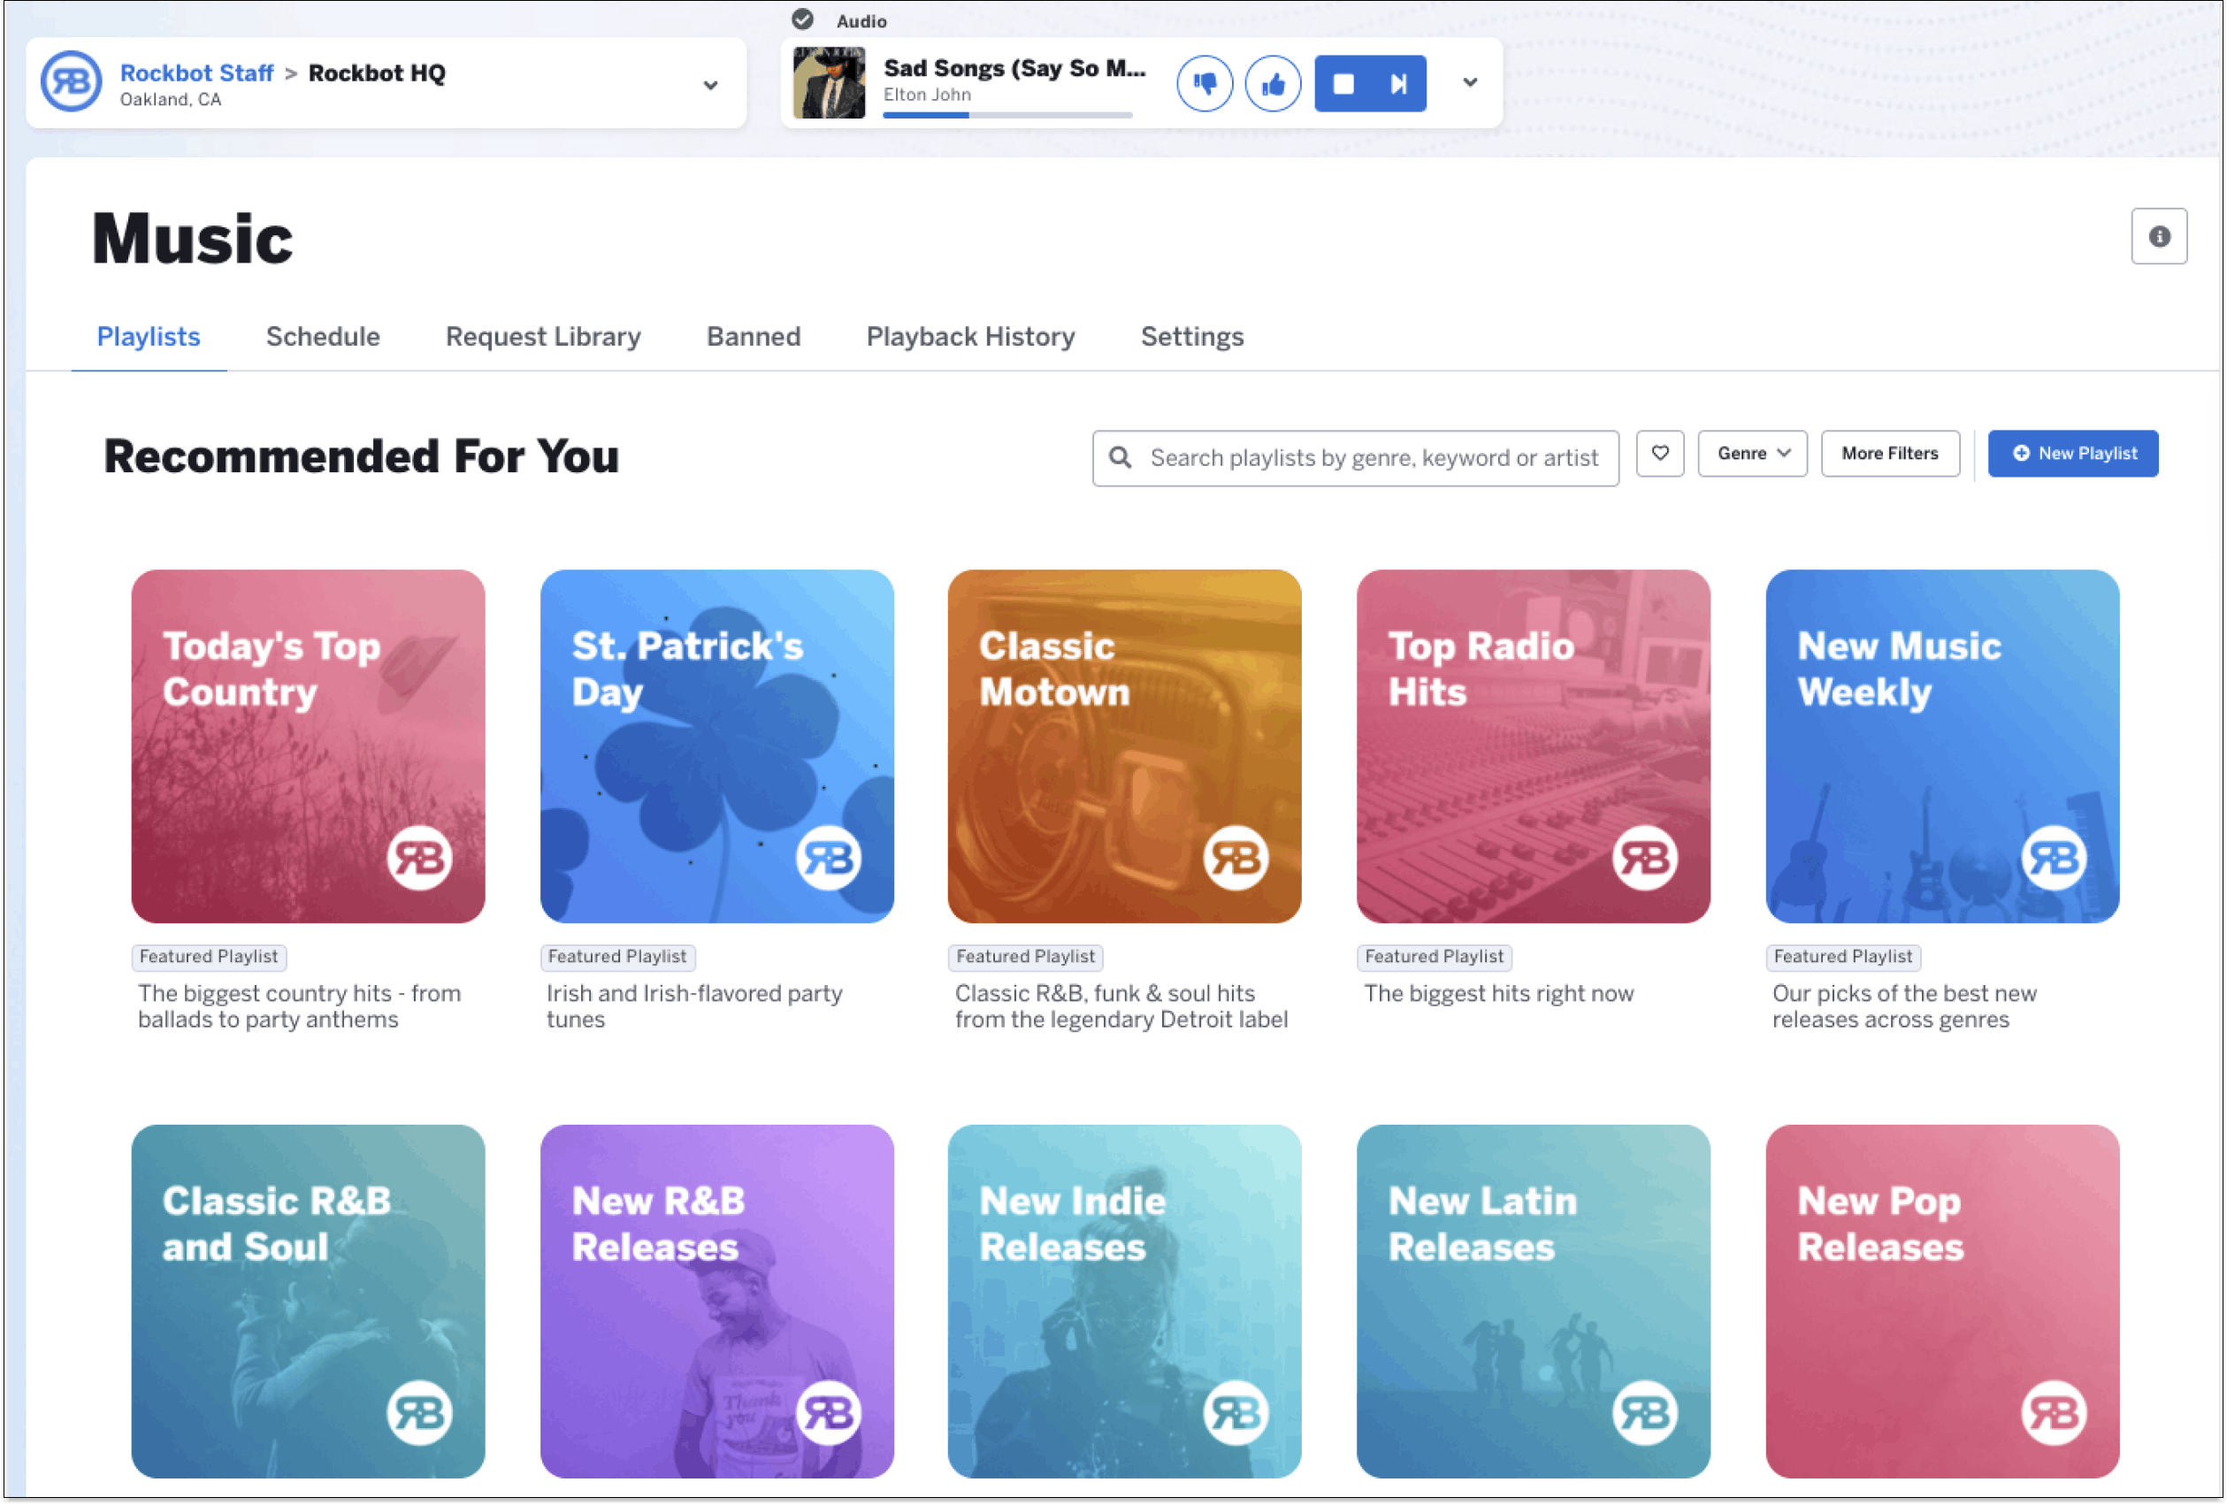Open the Playback History tab

(x=969, y=336)
